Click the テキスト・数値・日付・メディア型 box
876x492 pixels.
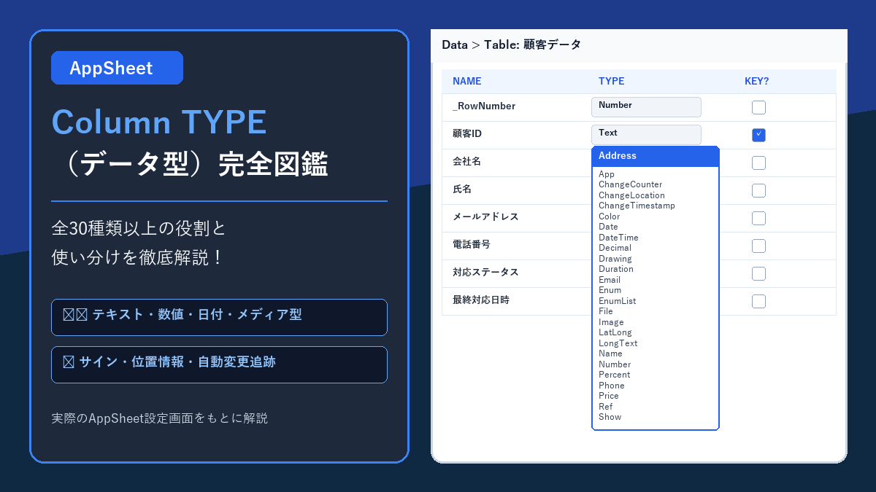point(219,317)
